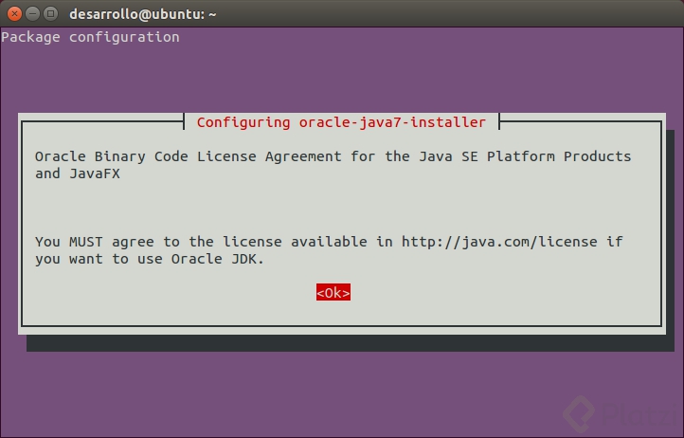Select the 'Configuring oracle-java7-installer' dialog title
Viewport: 684px width, 438px height.
point(341,122)
